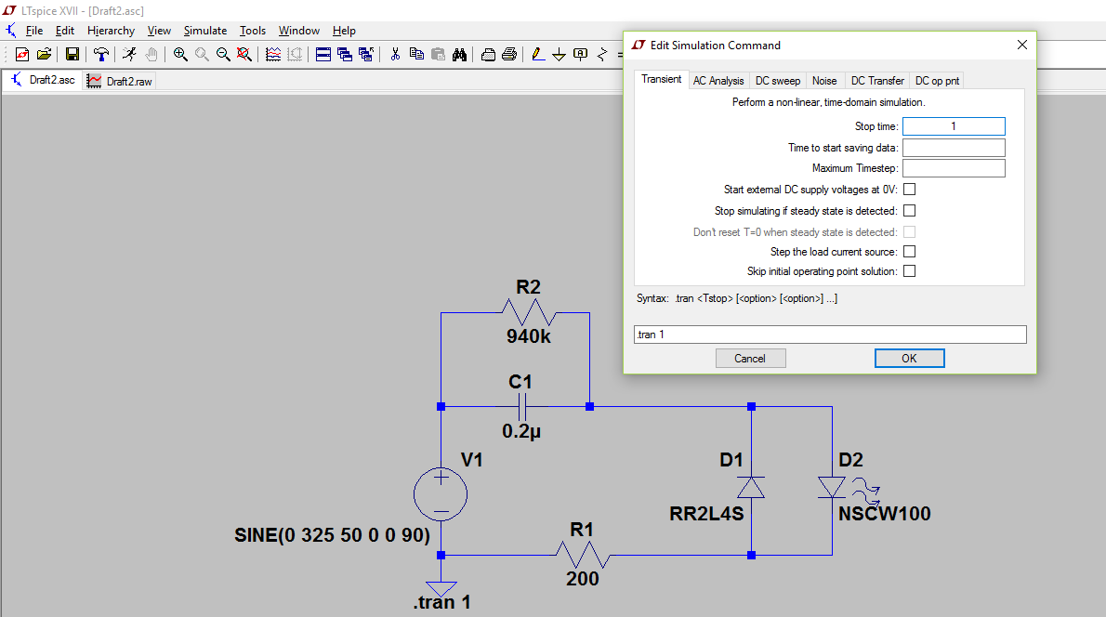This screenshot has width=1106, height=617.
Task: Print schematic with printer icon
Action: click(x=509, y=54)
